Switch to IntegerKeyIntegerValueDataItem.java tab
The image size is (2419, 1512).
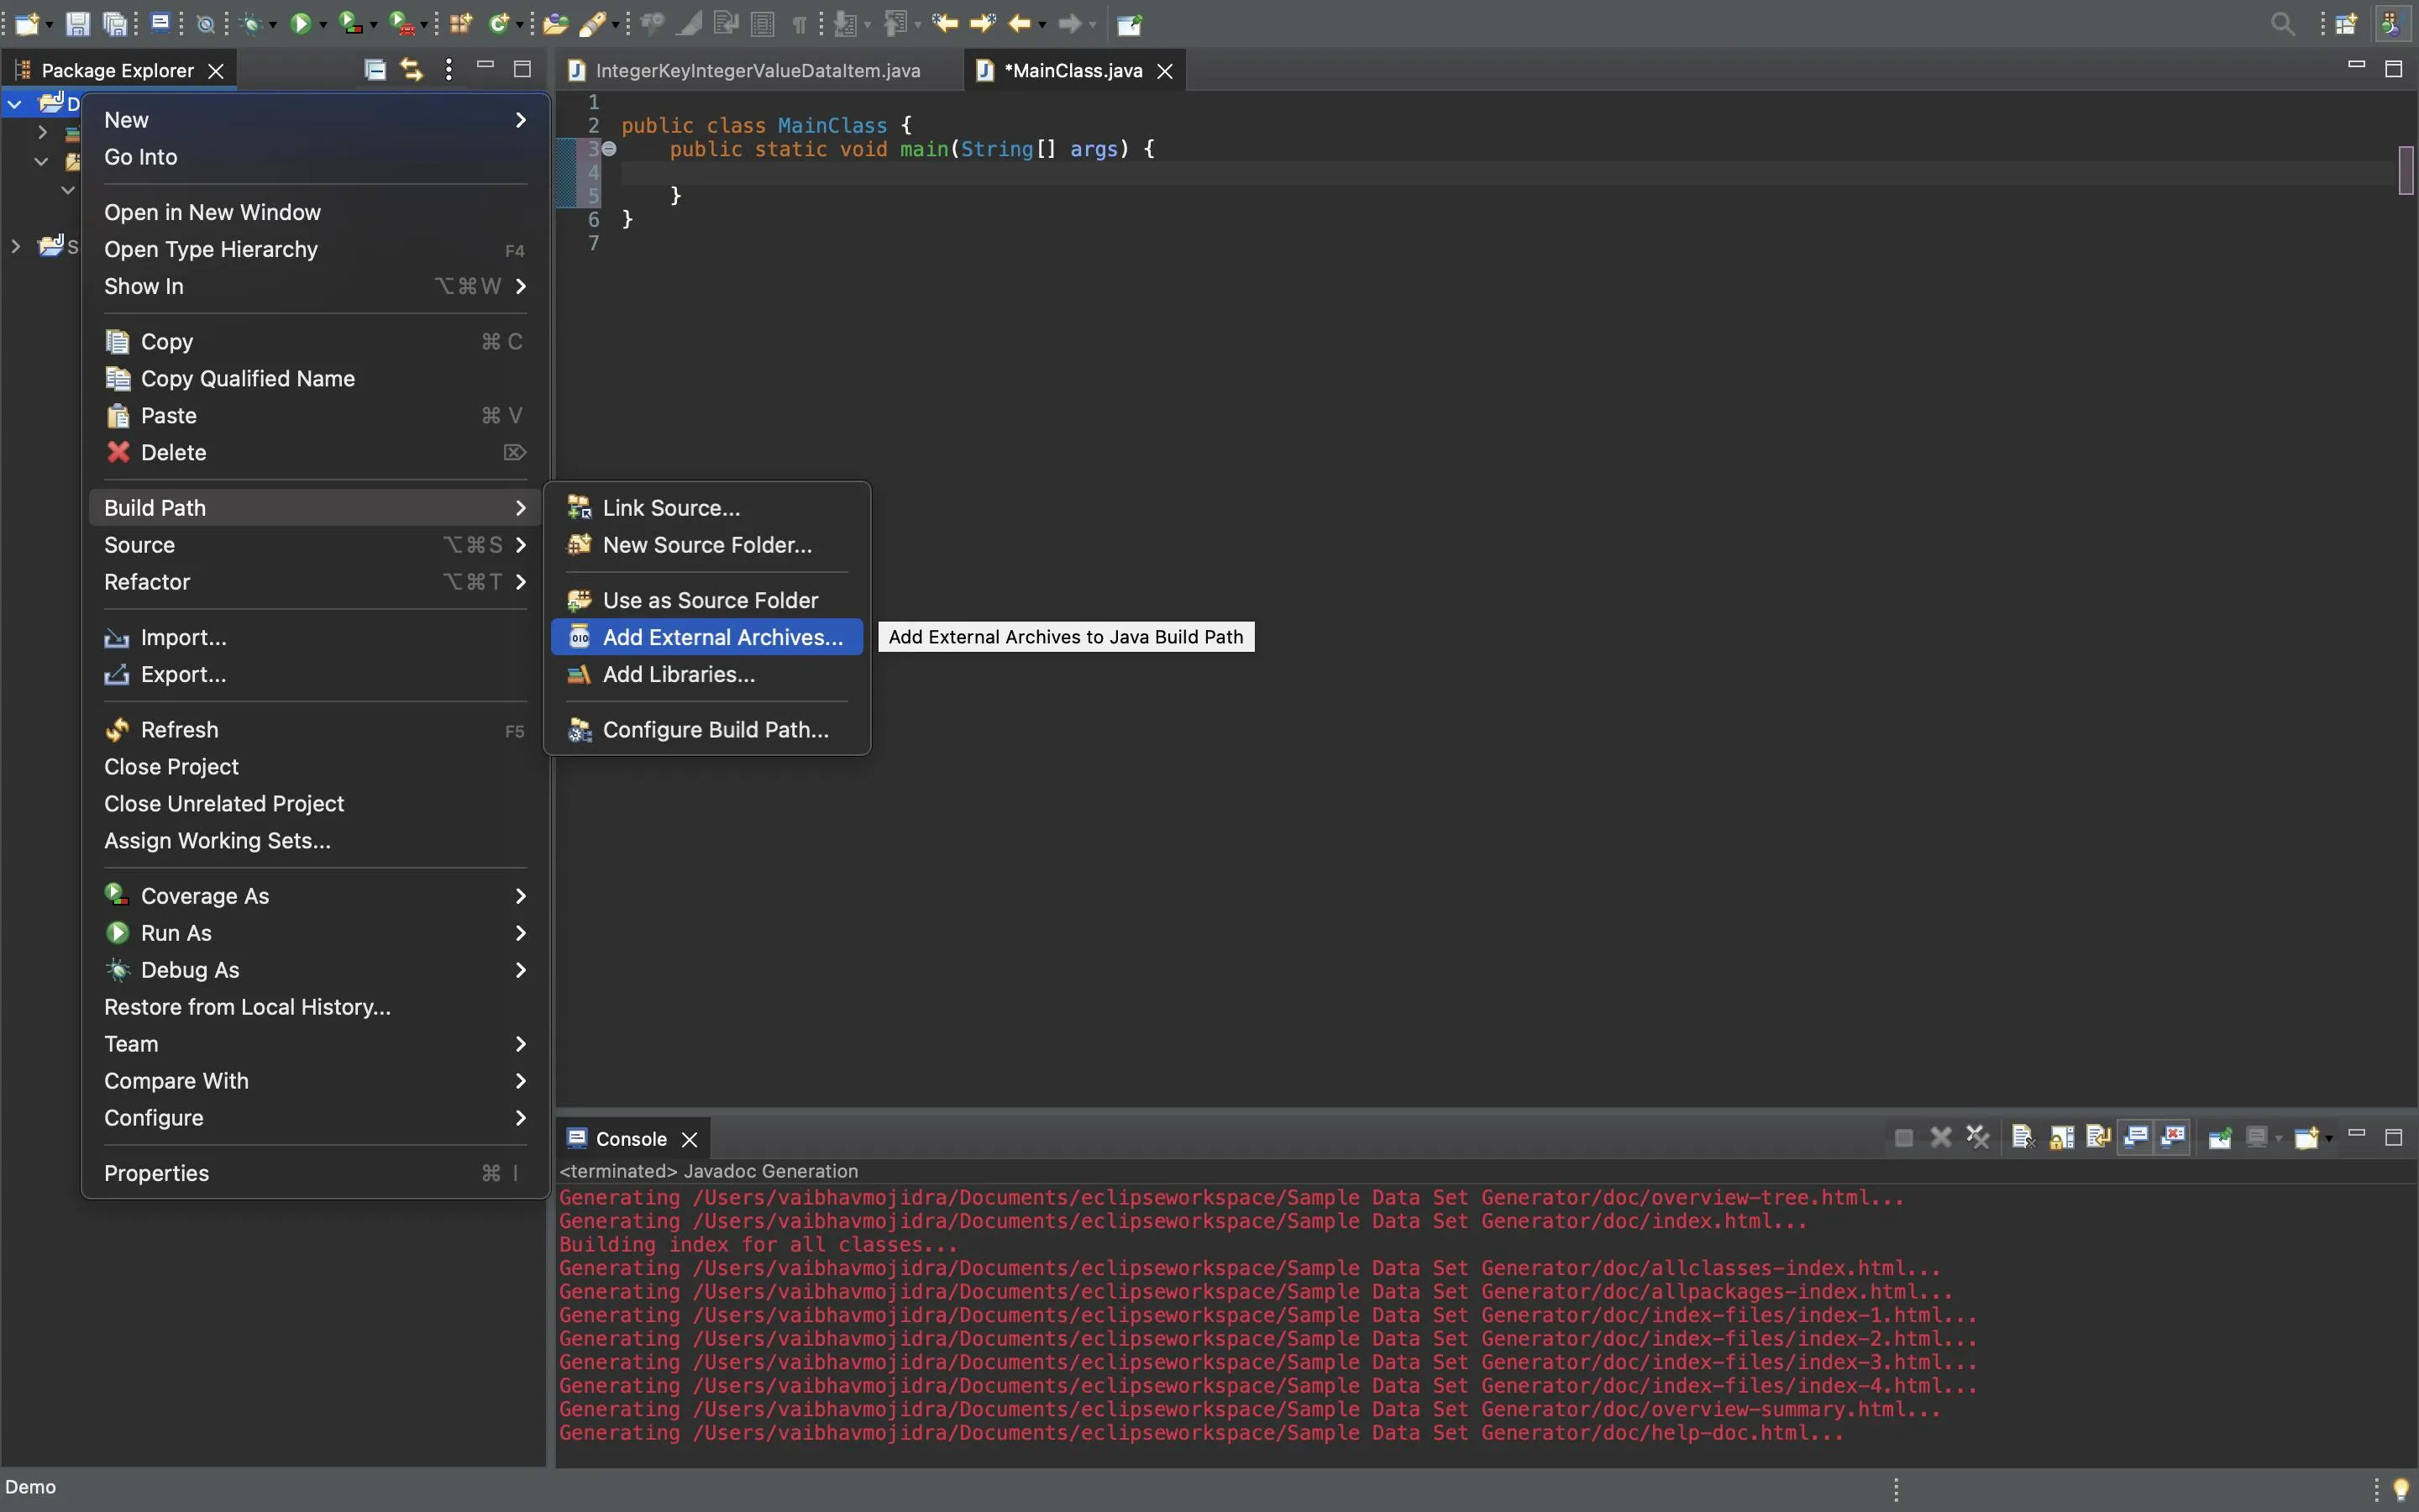point(757,71)
